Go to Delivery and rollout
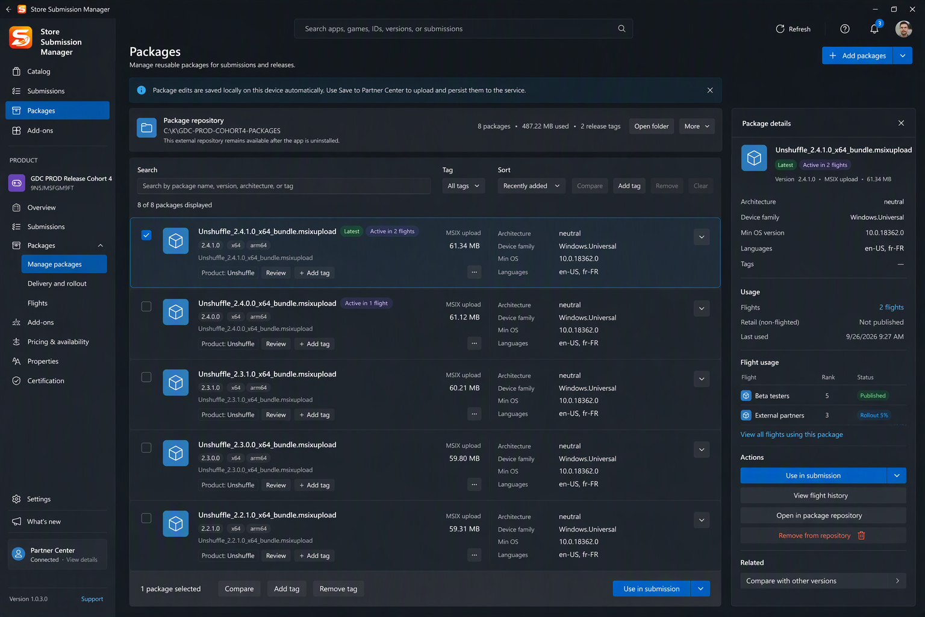The width and height of the screenshot is (925, 617). click(x=57, y=284)
